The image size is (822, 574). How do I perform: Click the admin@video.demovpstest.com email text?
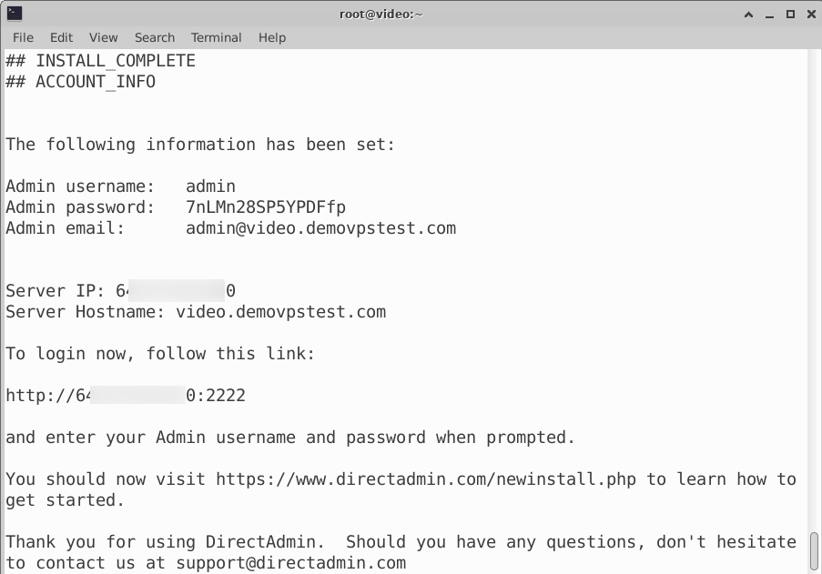pos(320,228)
